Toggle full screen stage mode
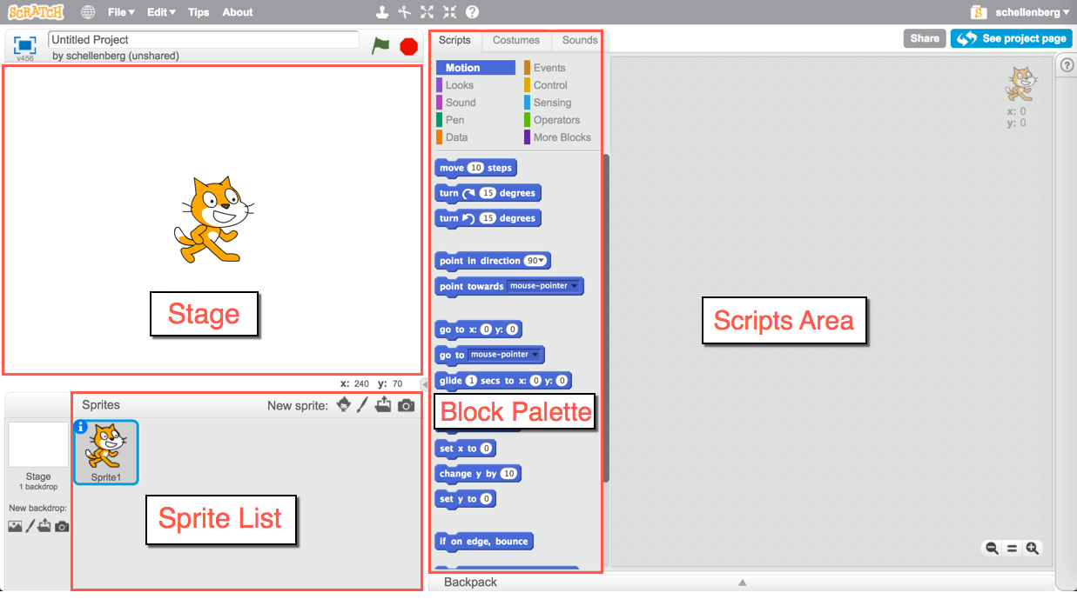The width and height of the screenshot is (1077, 606). point(24,45)
